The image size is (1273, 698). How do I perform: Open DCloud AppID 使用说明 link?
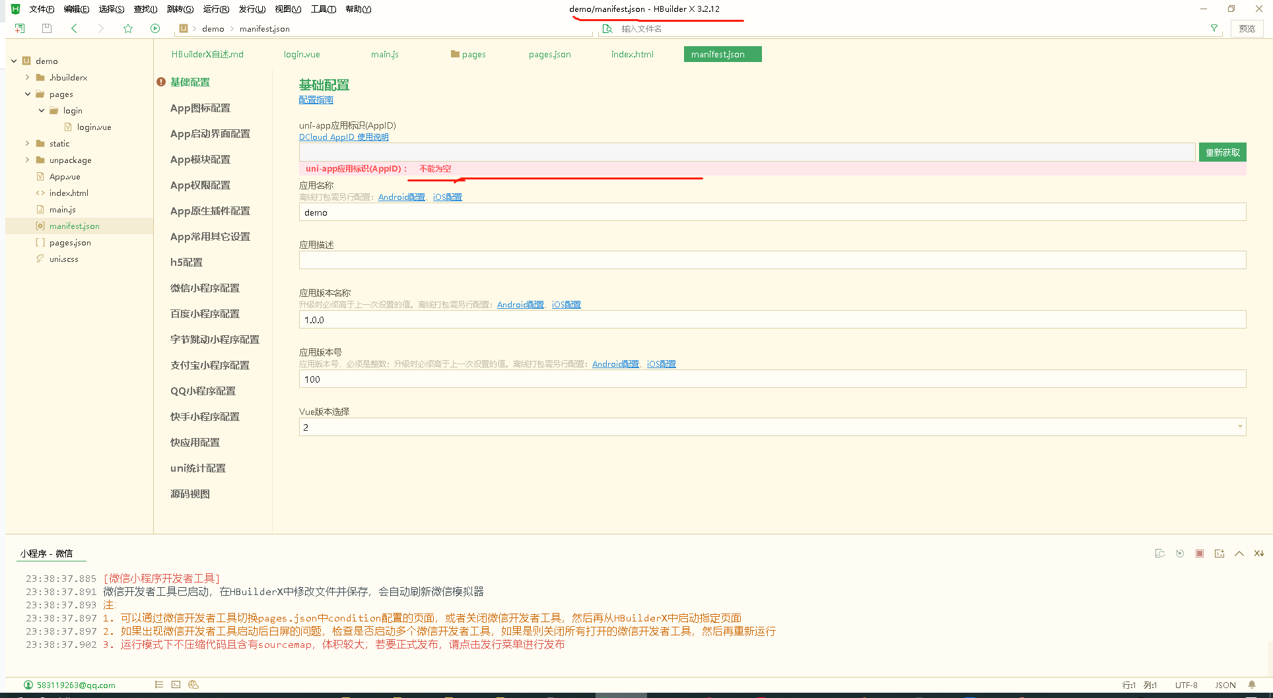[x=344, y=137]
